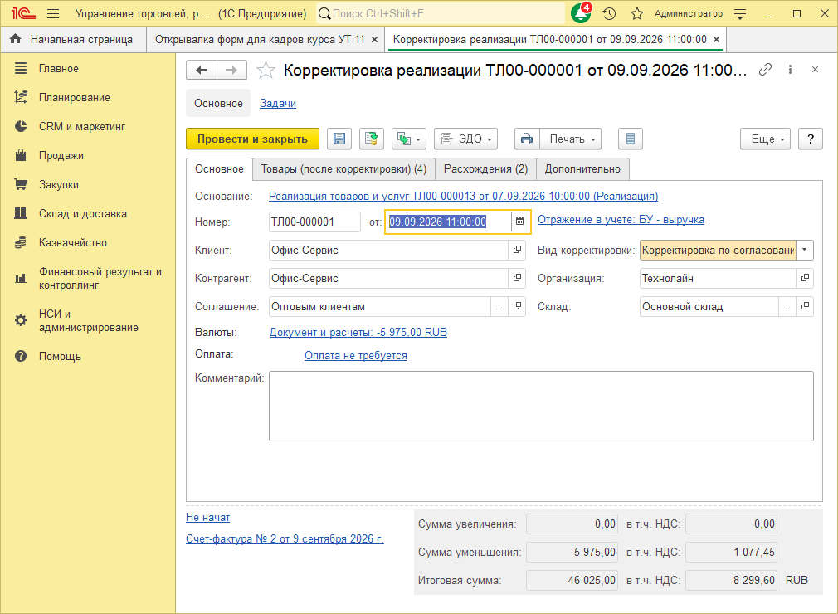Navigate forward with right arrow

click(231, 70)
